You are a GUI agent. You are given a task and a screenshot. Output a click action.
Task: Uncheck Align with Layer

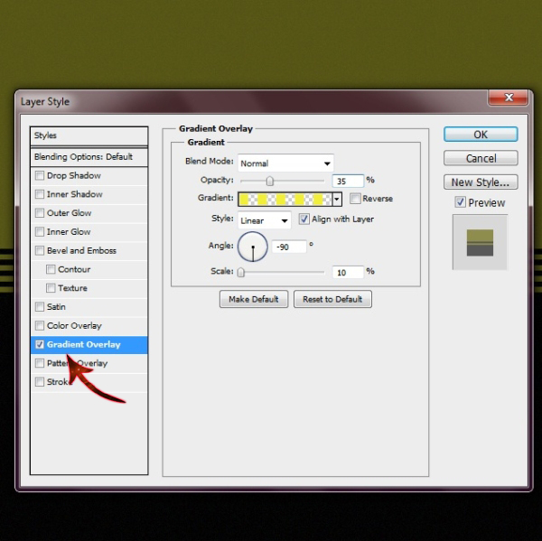[304, 219]
